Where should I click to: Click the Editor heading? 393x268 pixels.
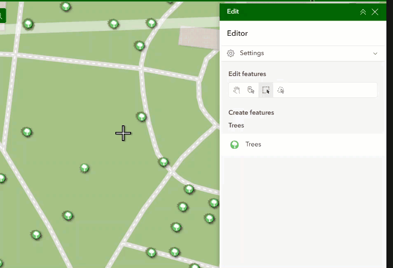237,33
